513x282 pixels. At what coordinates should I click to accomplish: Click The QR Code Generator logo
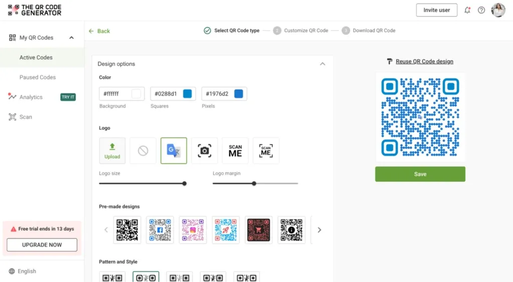point(35,10)
